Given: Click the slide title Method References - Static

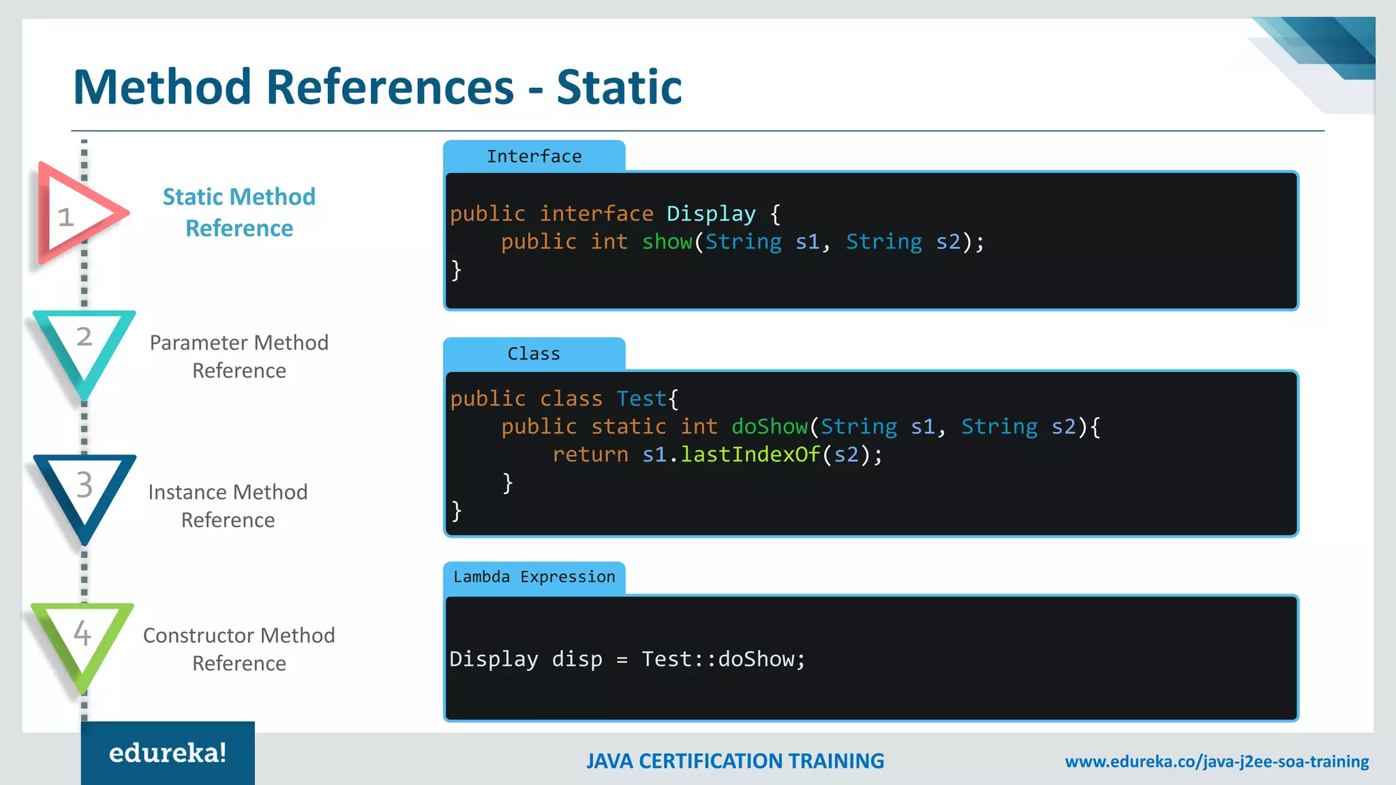Looking at the screenshot, I should tap(377, 87).
